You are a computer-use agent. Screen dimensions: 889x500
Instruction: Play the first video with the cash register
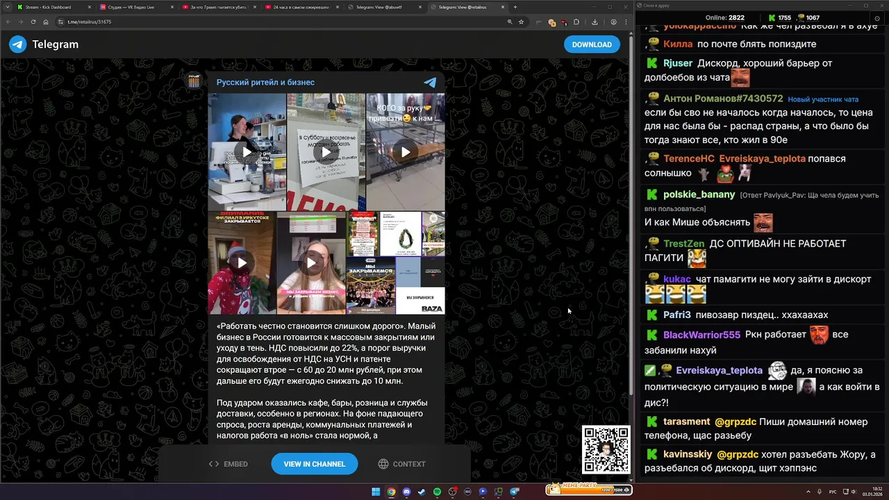coord(247,152)
